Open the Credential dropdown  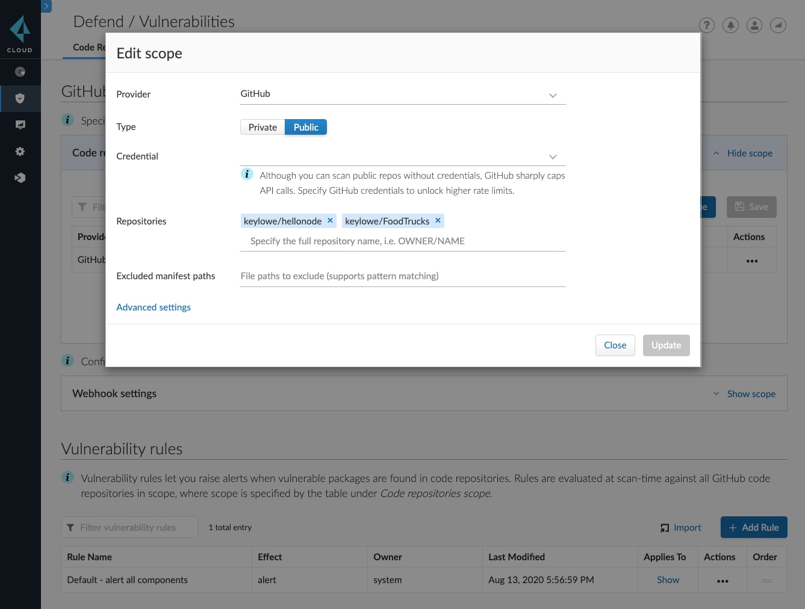[403, 156]
